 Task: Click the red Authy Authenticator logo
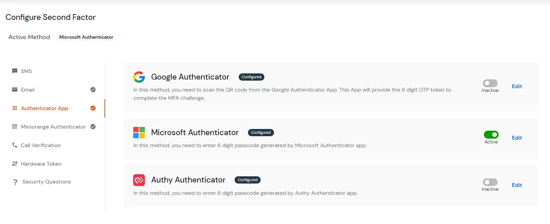click(139, 180)
